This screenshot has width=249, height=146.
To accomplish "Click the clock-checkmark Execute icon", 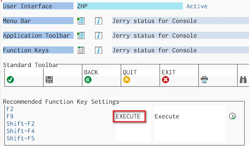I will [x=233, y=116].
